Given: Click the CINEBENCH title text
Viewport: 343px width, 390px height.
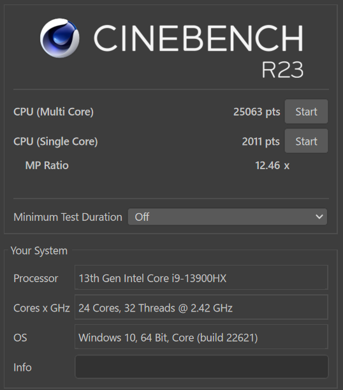Looking at the screenshot, I should pos(198,38).
